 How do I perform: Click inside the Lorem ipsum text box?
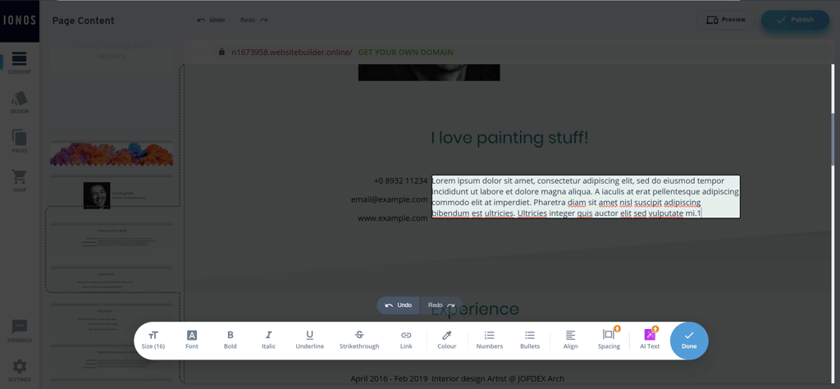pos(586,197)
